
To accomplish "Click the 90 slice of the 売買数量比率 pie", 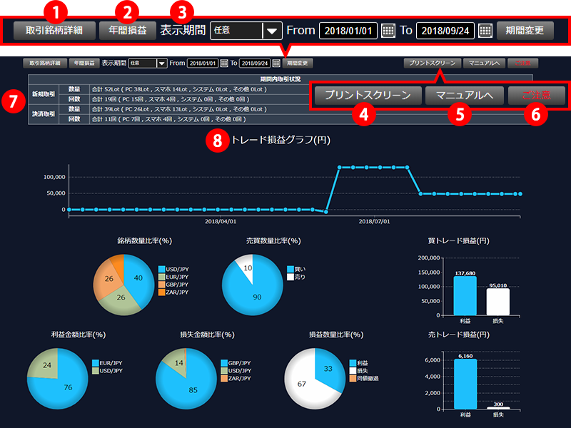I will (257, 297).
